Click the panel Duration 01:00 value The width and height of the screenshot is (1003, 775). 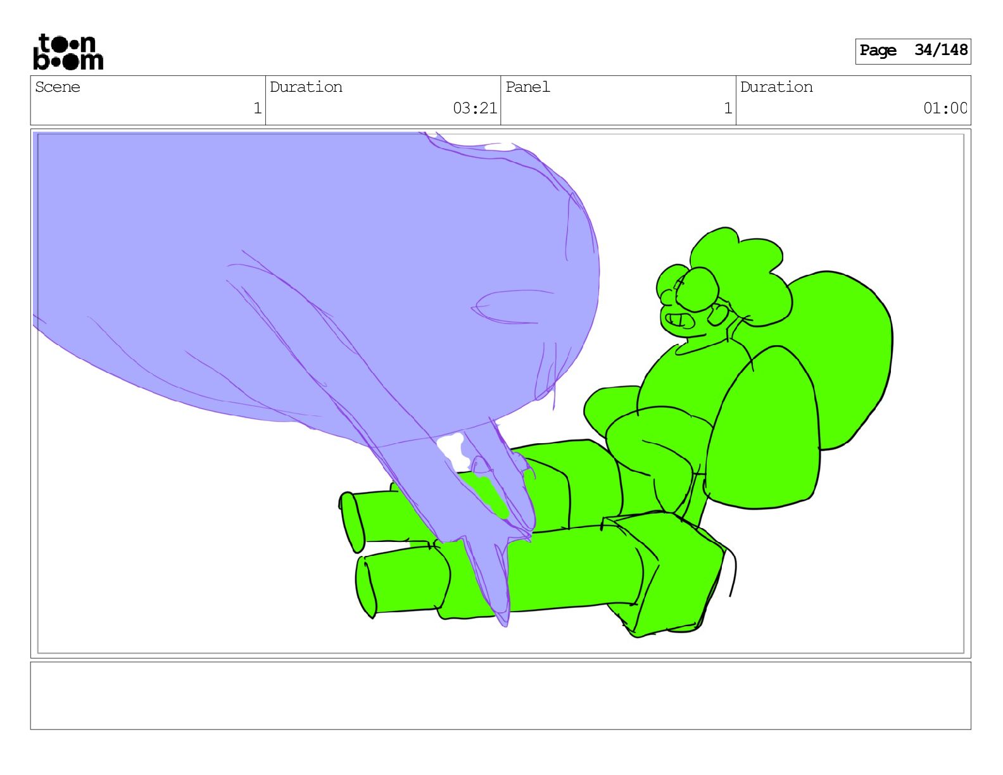[x=945, y=108]
